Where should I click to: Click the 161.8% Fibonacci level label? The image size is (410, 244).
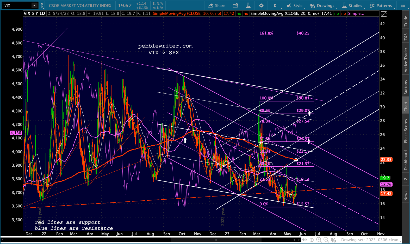266,33
